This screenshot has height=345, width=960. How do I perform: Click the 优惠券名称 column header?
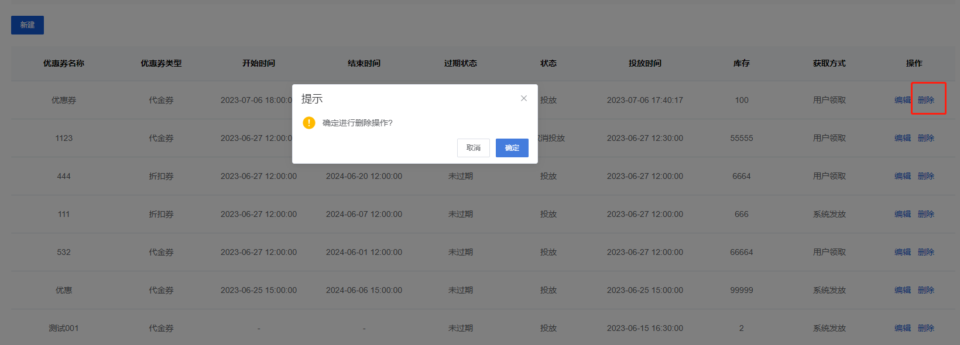pyautogui.click(x=64, y=63)
